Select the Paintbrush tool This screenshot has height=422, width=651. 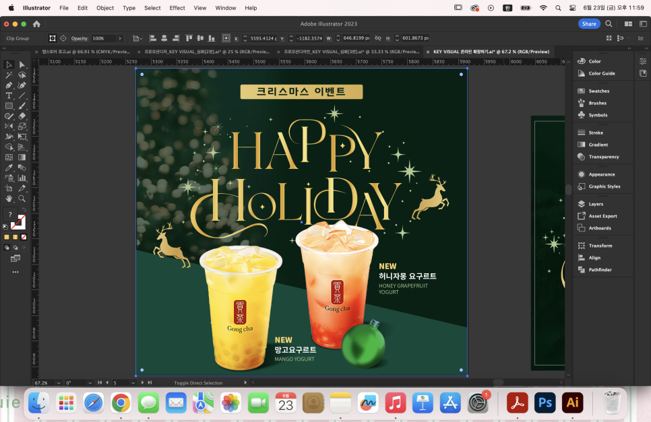pyautogui.click(x=22, y=106)
